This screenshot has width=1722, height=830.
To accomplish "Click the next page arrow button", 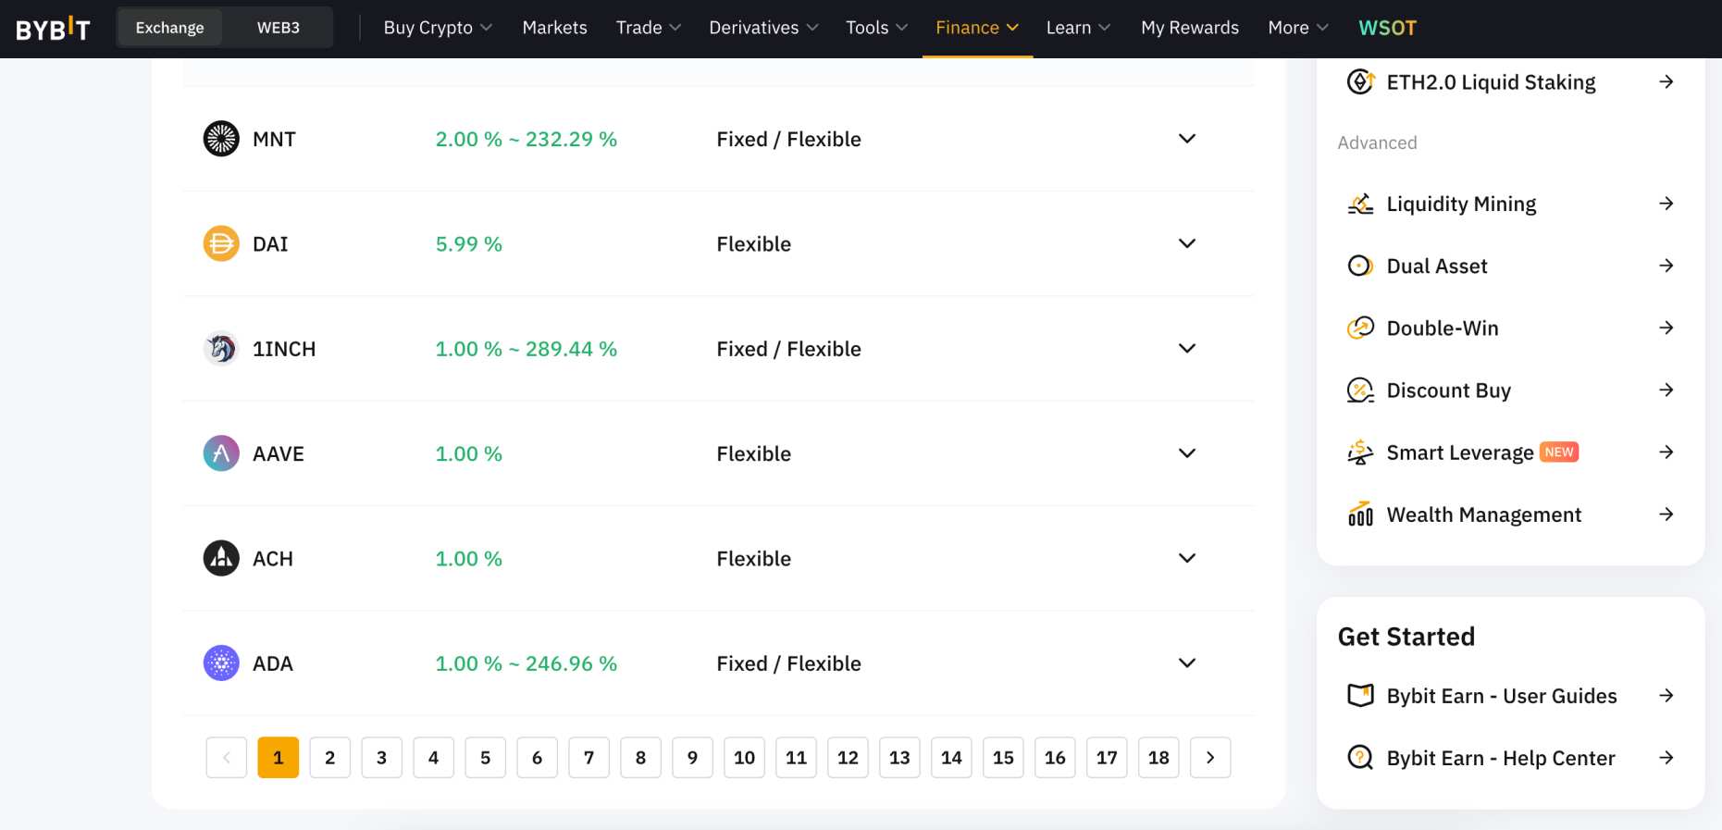I will click(1210, 758).
